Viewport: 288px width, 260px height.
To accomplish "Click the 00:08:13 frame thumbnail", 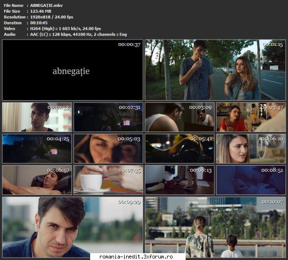I will [180, 180].
